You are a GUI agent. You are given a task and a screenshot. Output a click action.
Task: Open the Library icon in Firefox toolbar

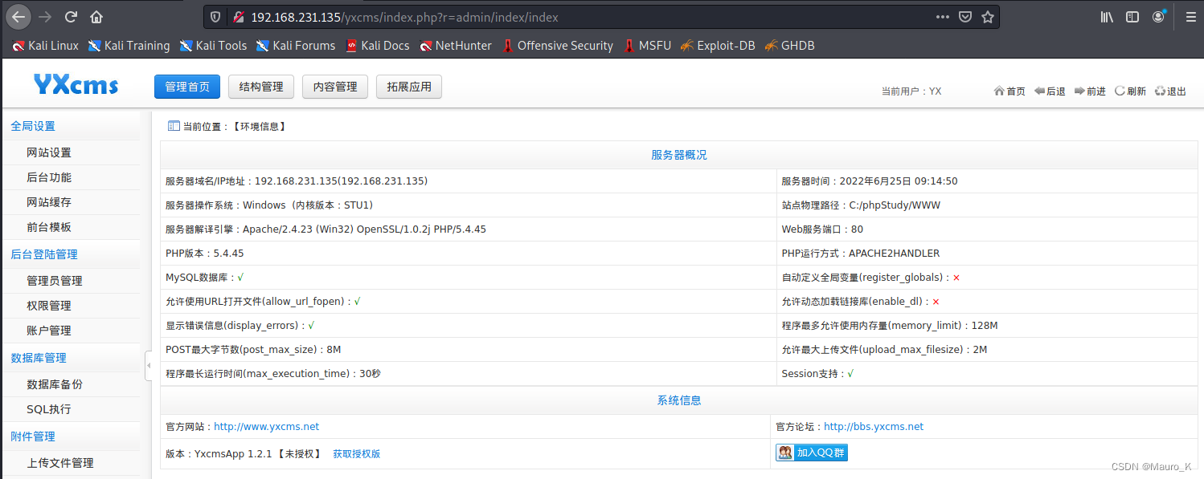coord(1107,16)
